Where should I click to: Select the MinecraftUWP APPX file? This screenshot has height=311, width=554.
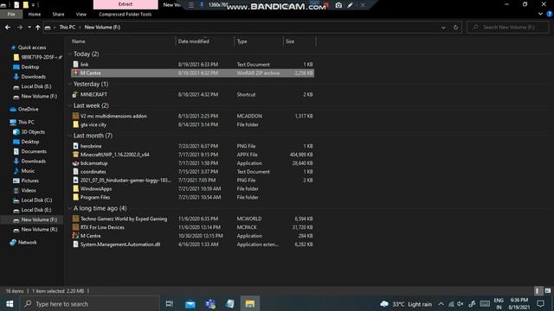coord(192,155)
